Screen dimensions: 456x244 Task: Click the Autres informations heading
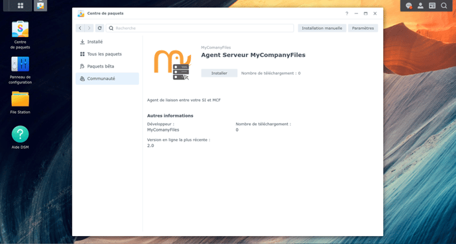pos(170,116)
